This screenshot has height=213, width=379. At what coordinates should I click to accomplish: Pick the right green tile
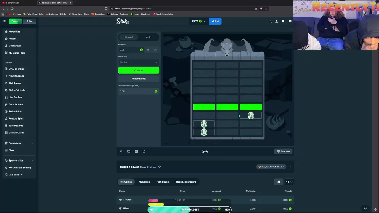coord(251,107)
